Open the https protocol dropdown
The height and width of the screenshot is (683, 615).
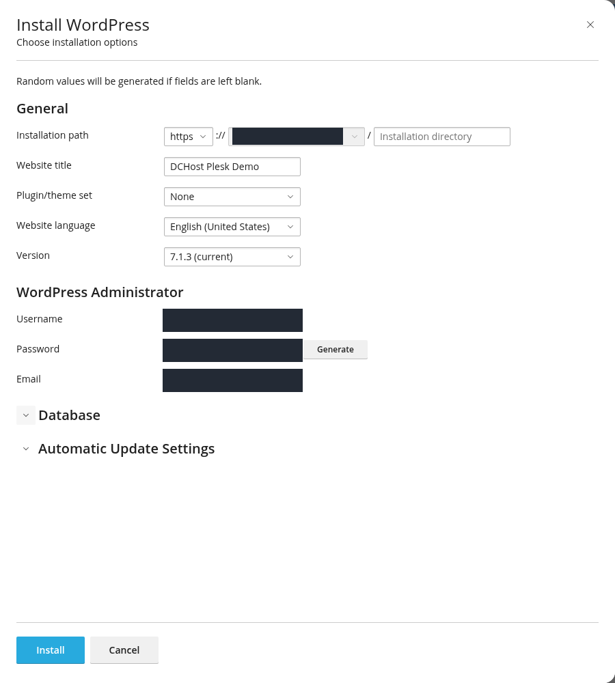click(189, 137)
